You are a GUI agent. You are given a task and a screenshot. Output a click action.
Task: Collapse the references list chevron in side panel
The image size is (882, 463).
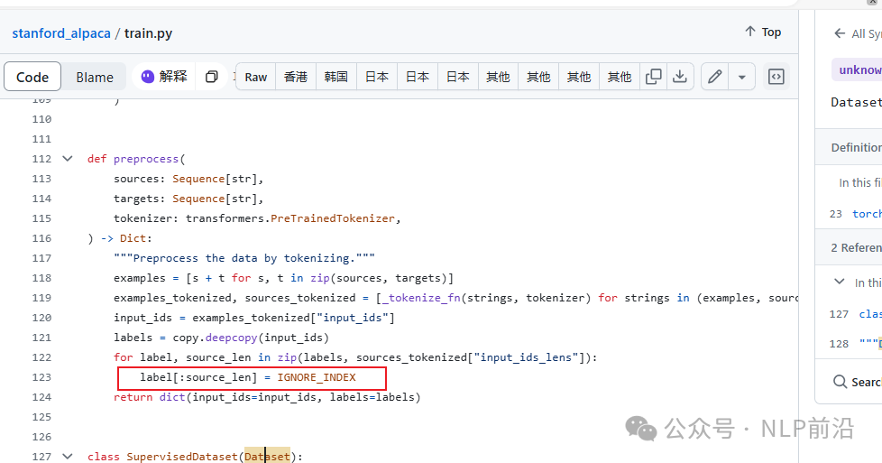click(x=840, y=282)
